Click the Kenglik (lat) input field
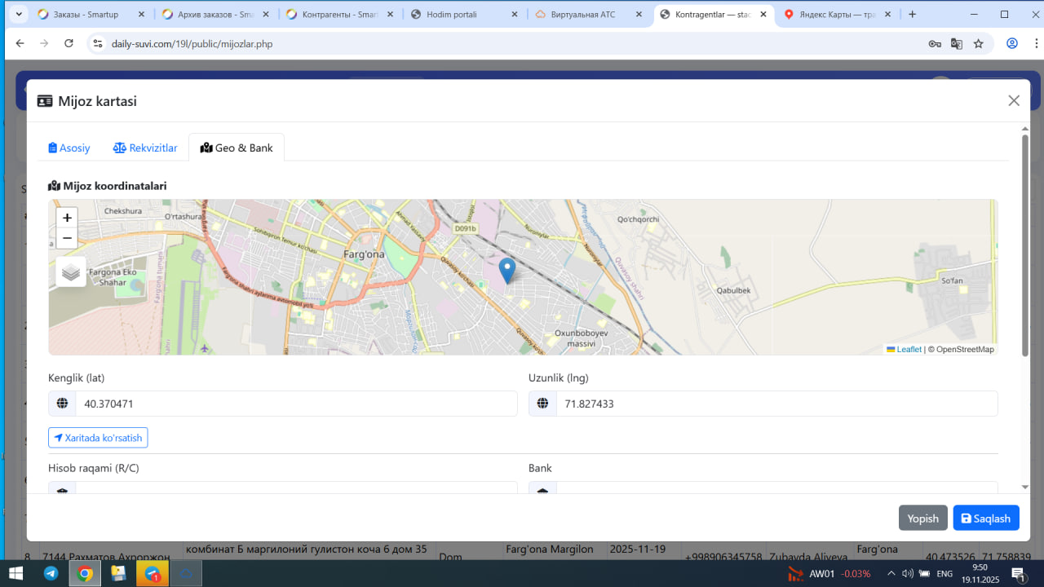 click(x=297, y=404)
